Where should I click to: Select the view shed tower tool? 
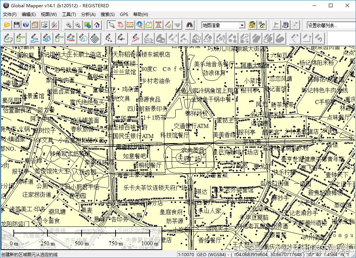[x=159, y=25]
